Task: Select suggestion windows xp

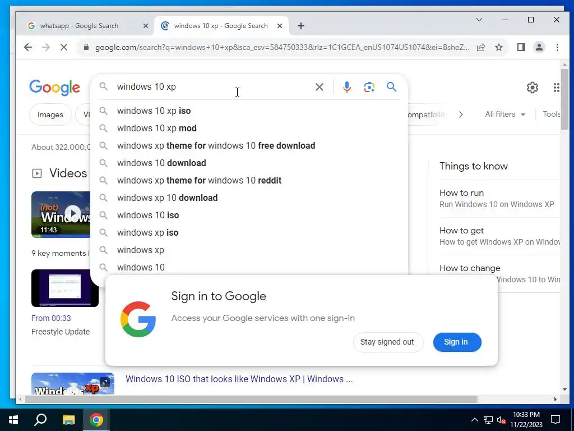Action: (x=249, y=250)
